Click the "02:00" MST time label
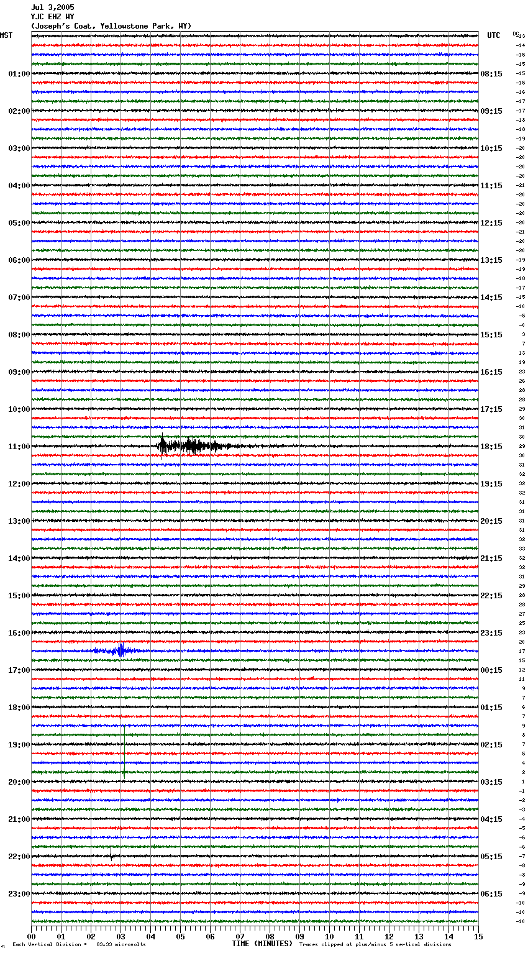Image resolution: width=528 pixels, height=953 pixels. pyautogui.click(x=19, y=111)
